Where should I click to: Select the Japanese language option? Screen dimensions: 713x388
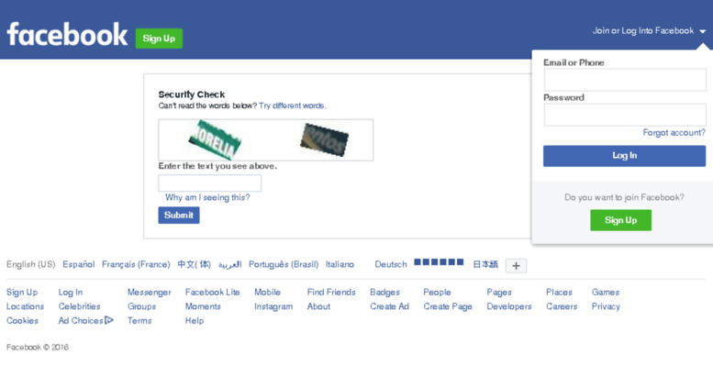click(485, 264)
